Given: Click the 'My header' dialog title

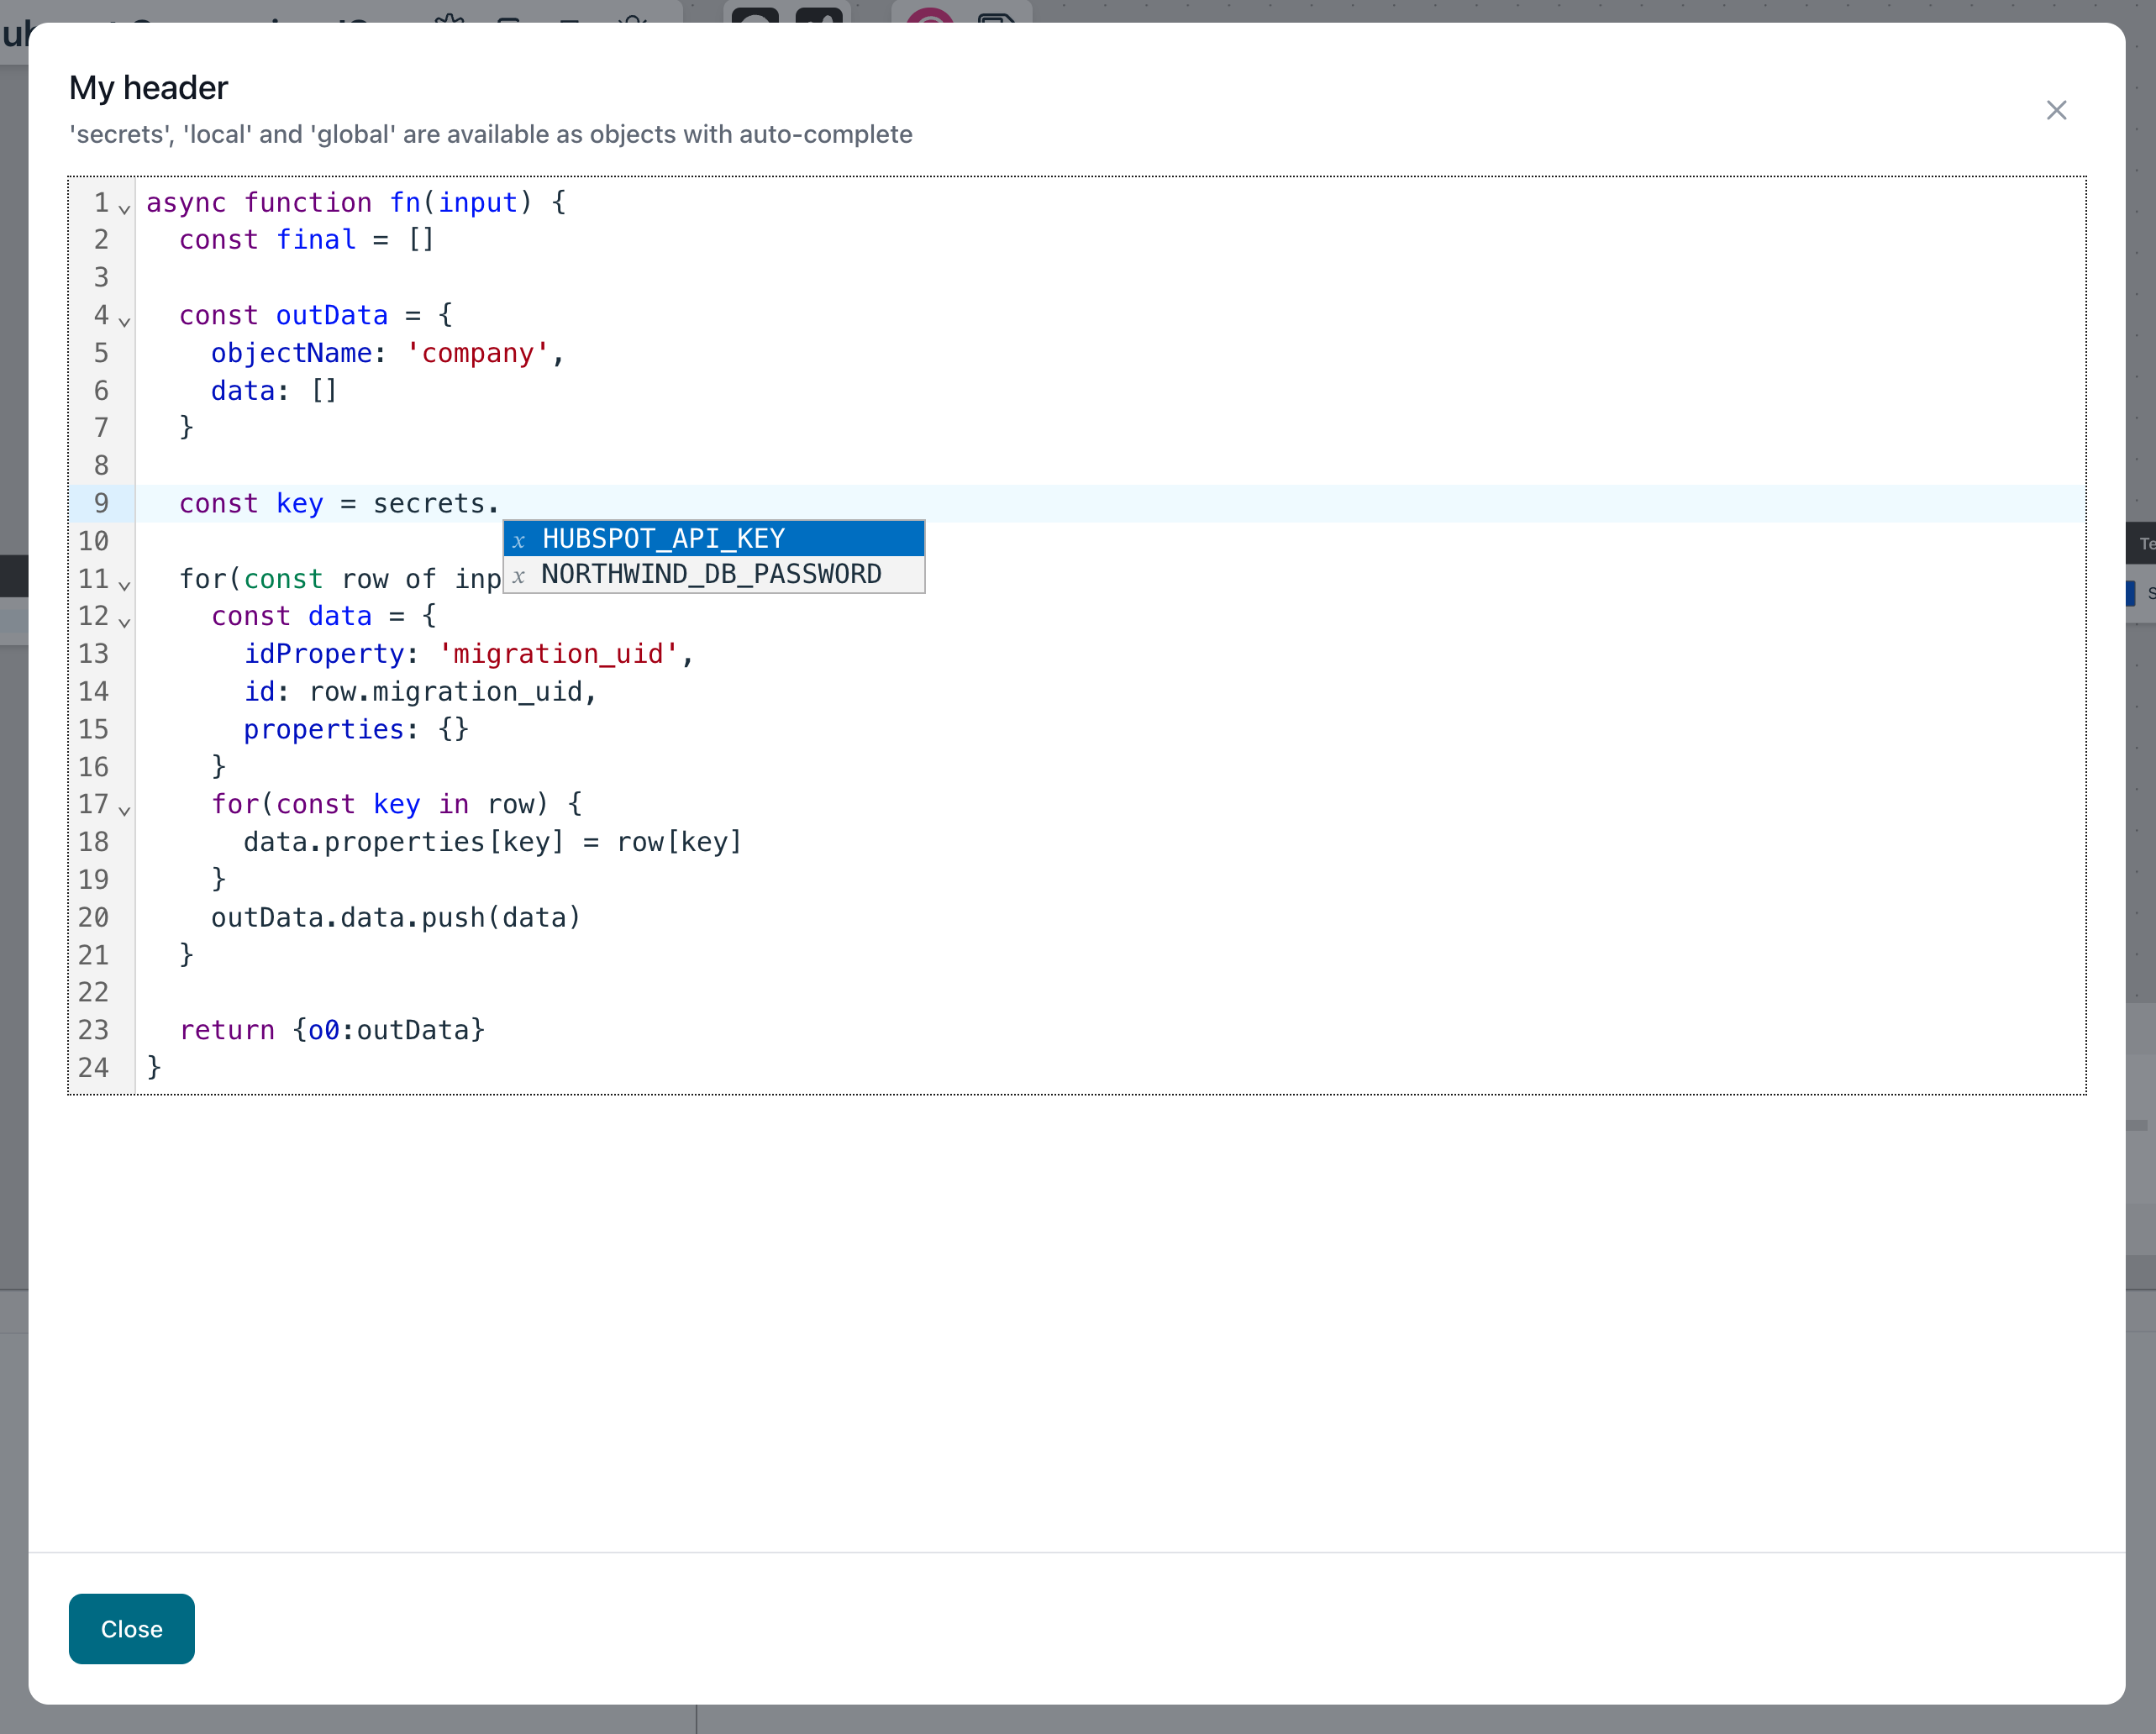Looking at the screenshot, I should (x=148, y=88).
